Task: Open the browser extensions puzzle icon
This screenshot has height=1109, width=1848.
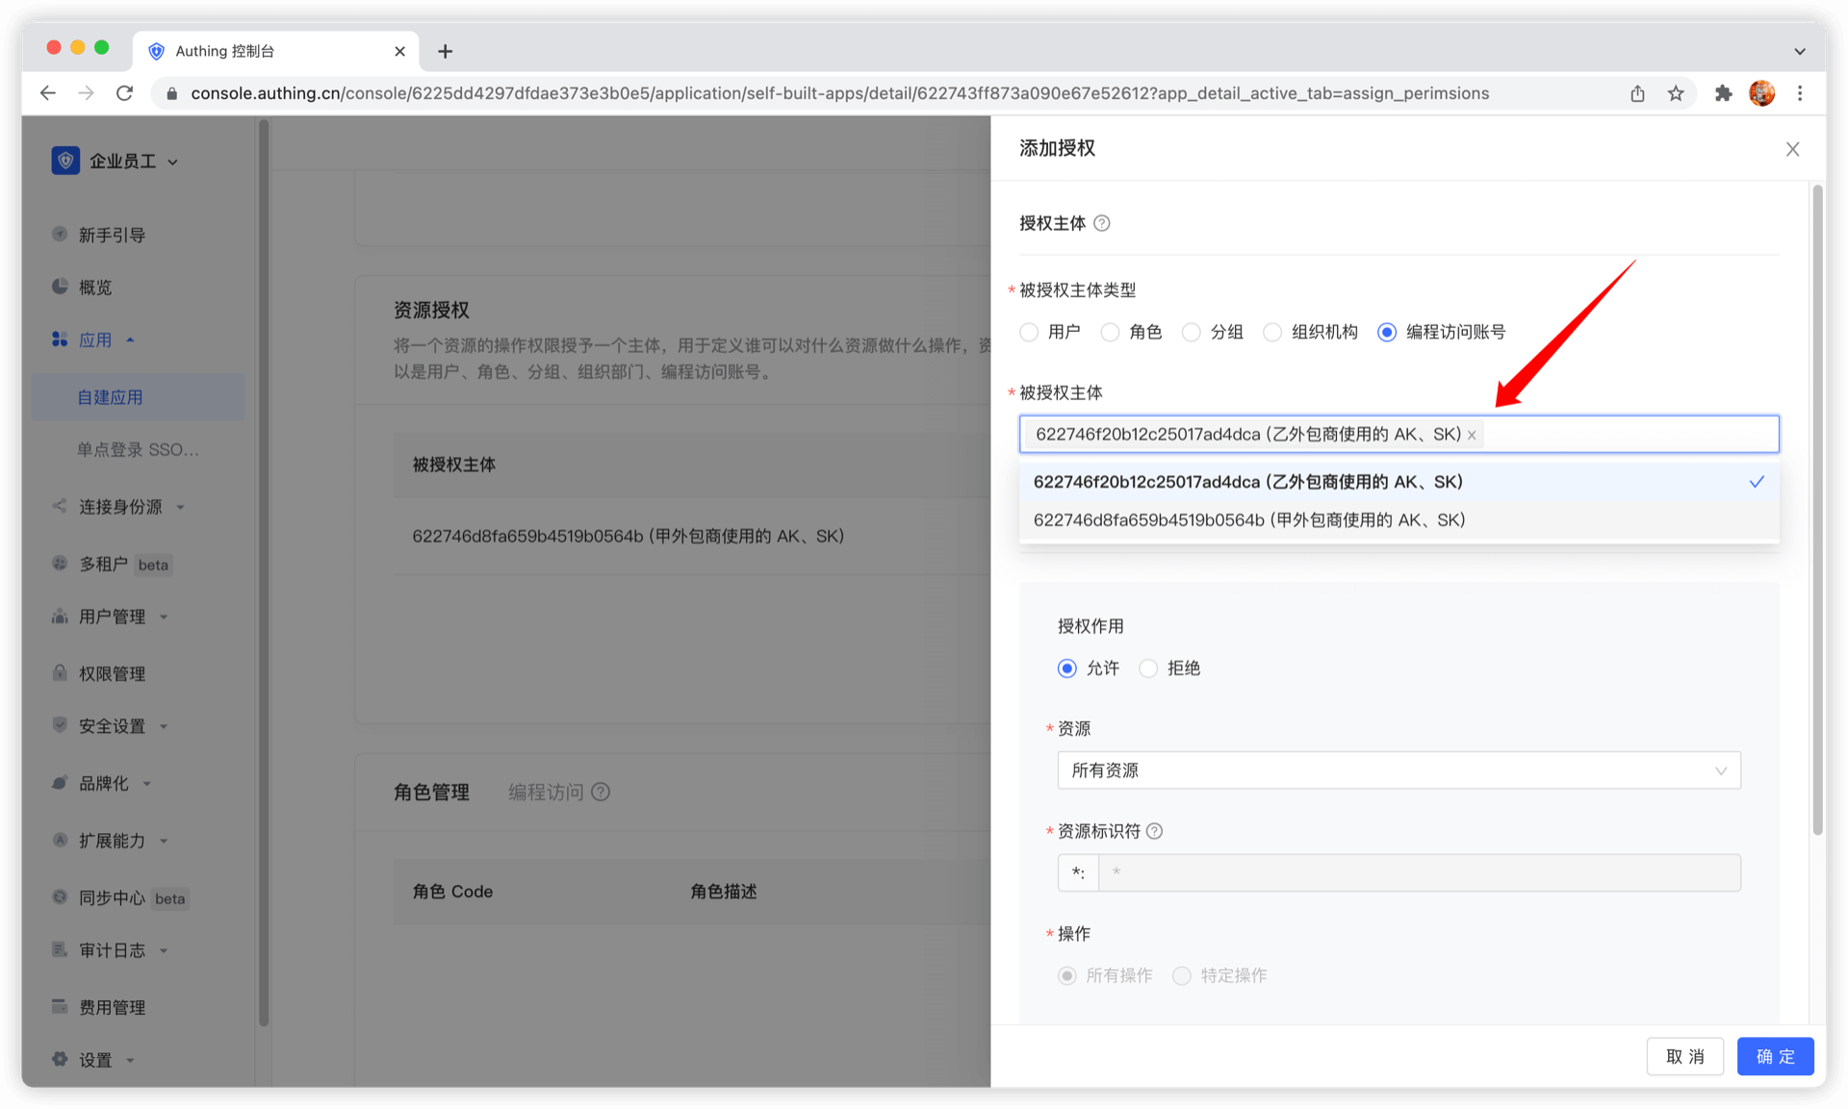Action: (x=1723, y=93)
